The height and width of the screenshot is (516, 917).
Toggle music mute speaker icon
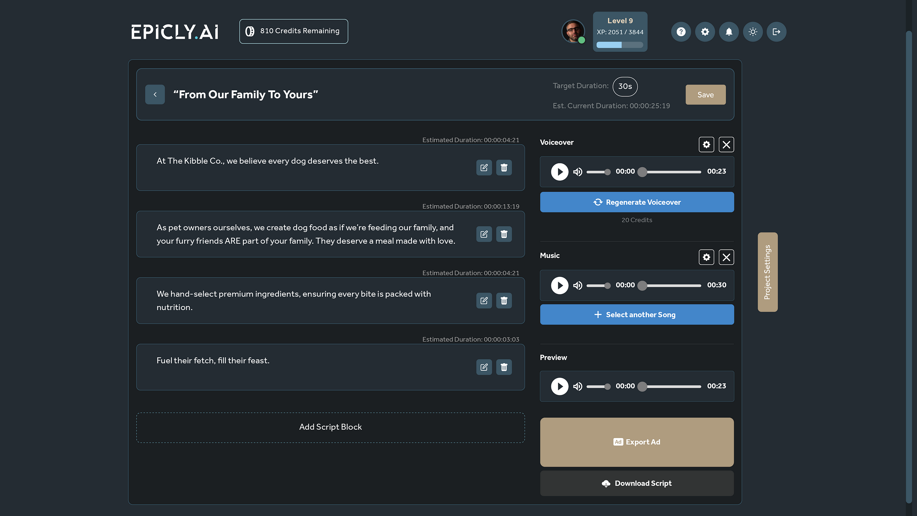click(578, 285)
